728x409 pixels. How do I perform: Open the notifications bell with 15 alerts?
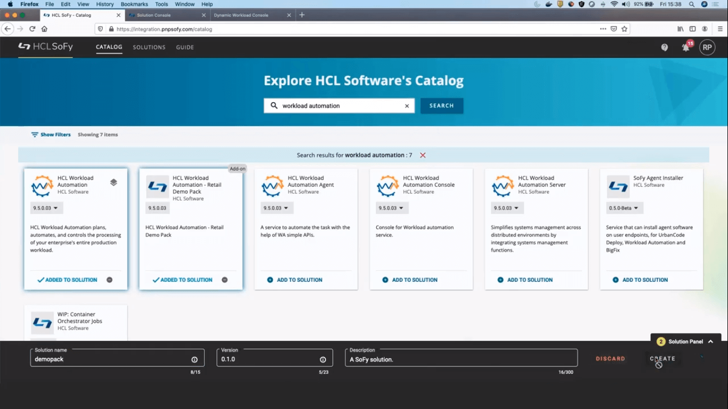click(685, 47)
